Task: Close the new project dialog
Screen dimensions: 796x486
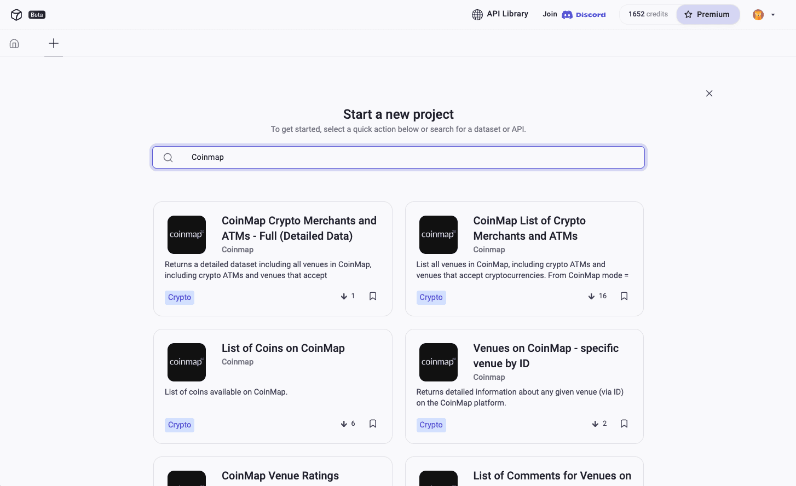Action: pyautogui.click(x=709, y=94)
